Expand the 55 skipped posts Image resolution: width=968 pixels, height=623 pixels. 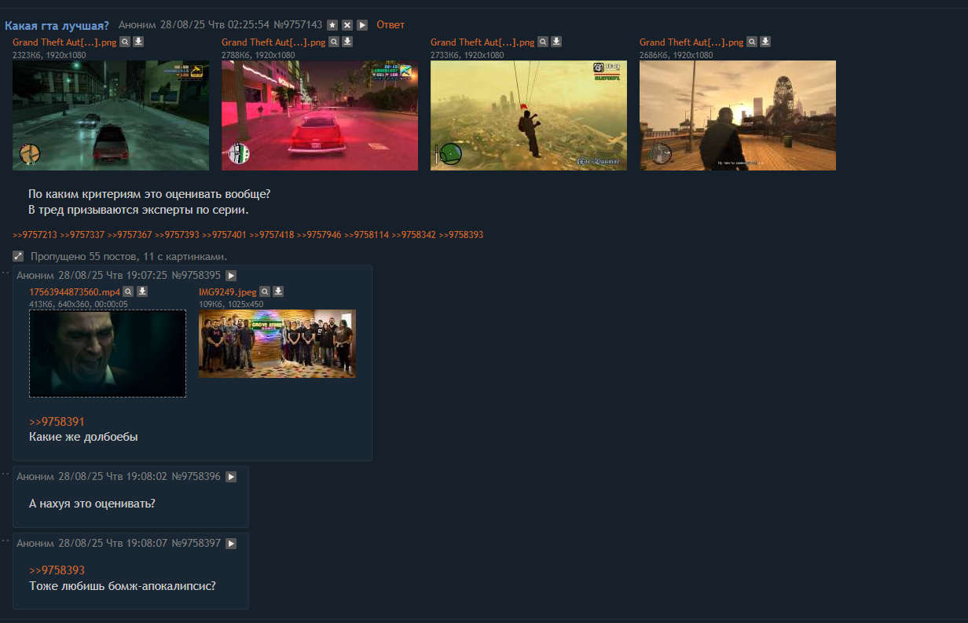click(18, 256)
